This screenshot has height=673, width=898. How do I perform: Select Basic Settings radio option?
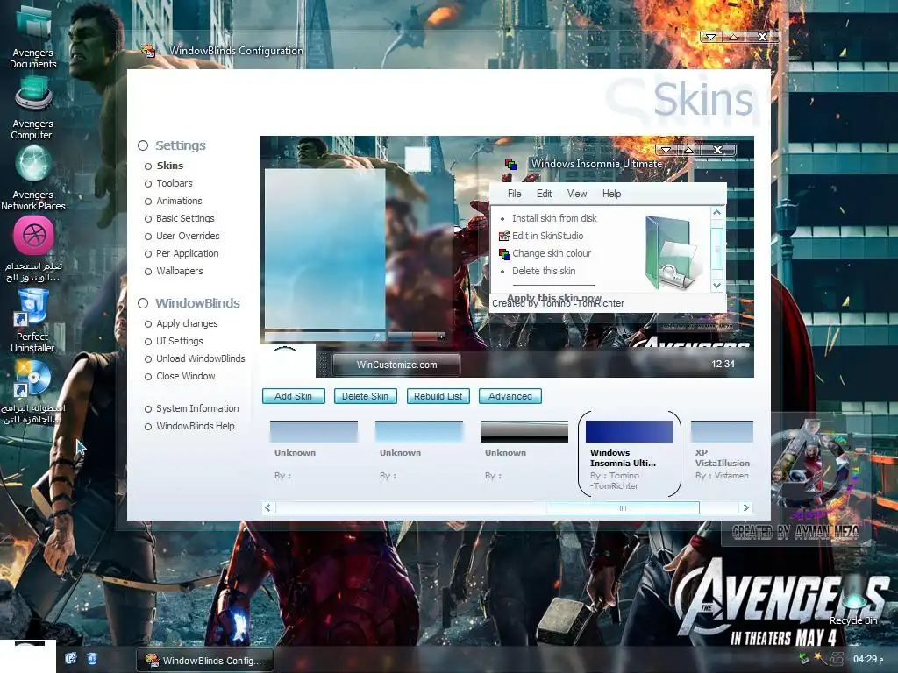[147, 218]
